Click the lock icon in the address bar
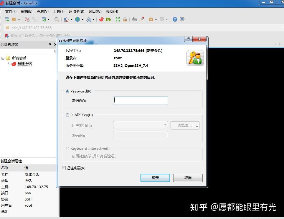The image size is (284, 219). (8, 27)
